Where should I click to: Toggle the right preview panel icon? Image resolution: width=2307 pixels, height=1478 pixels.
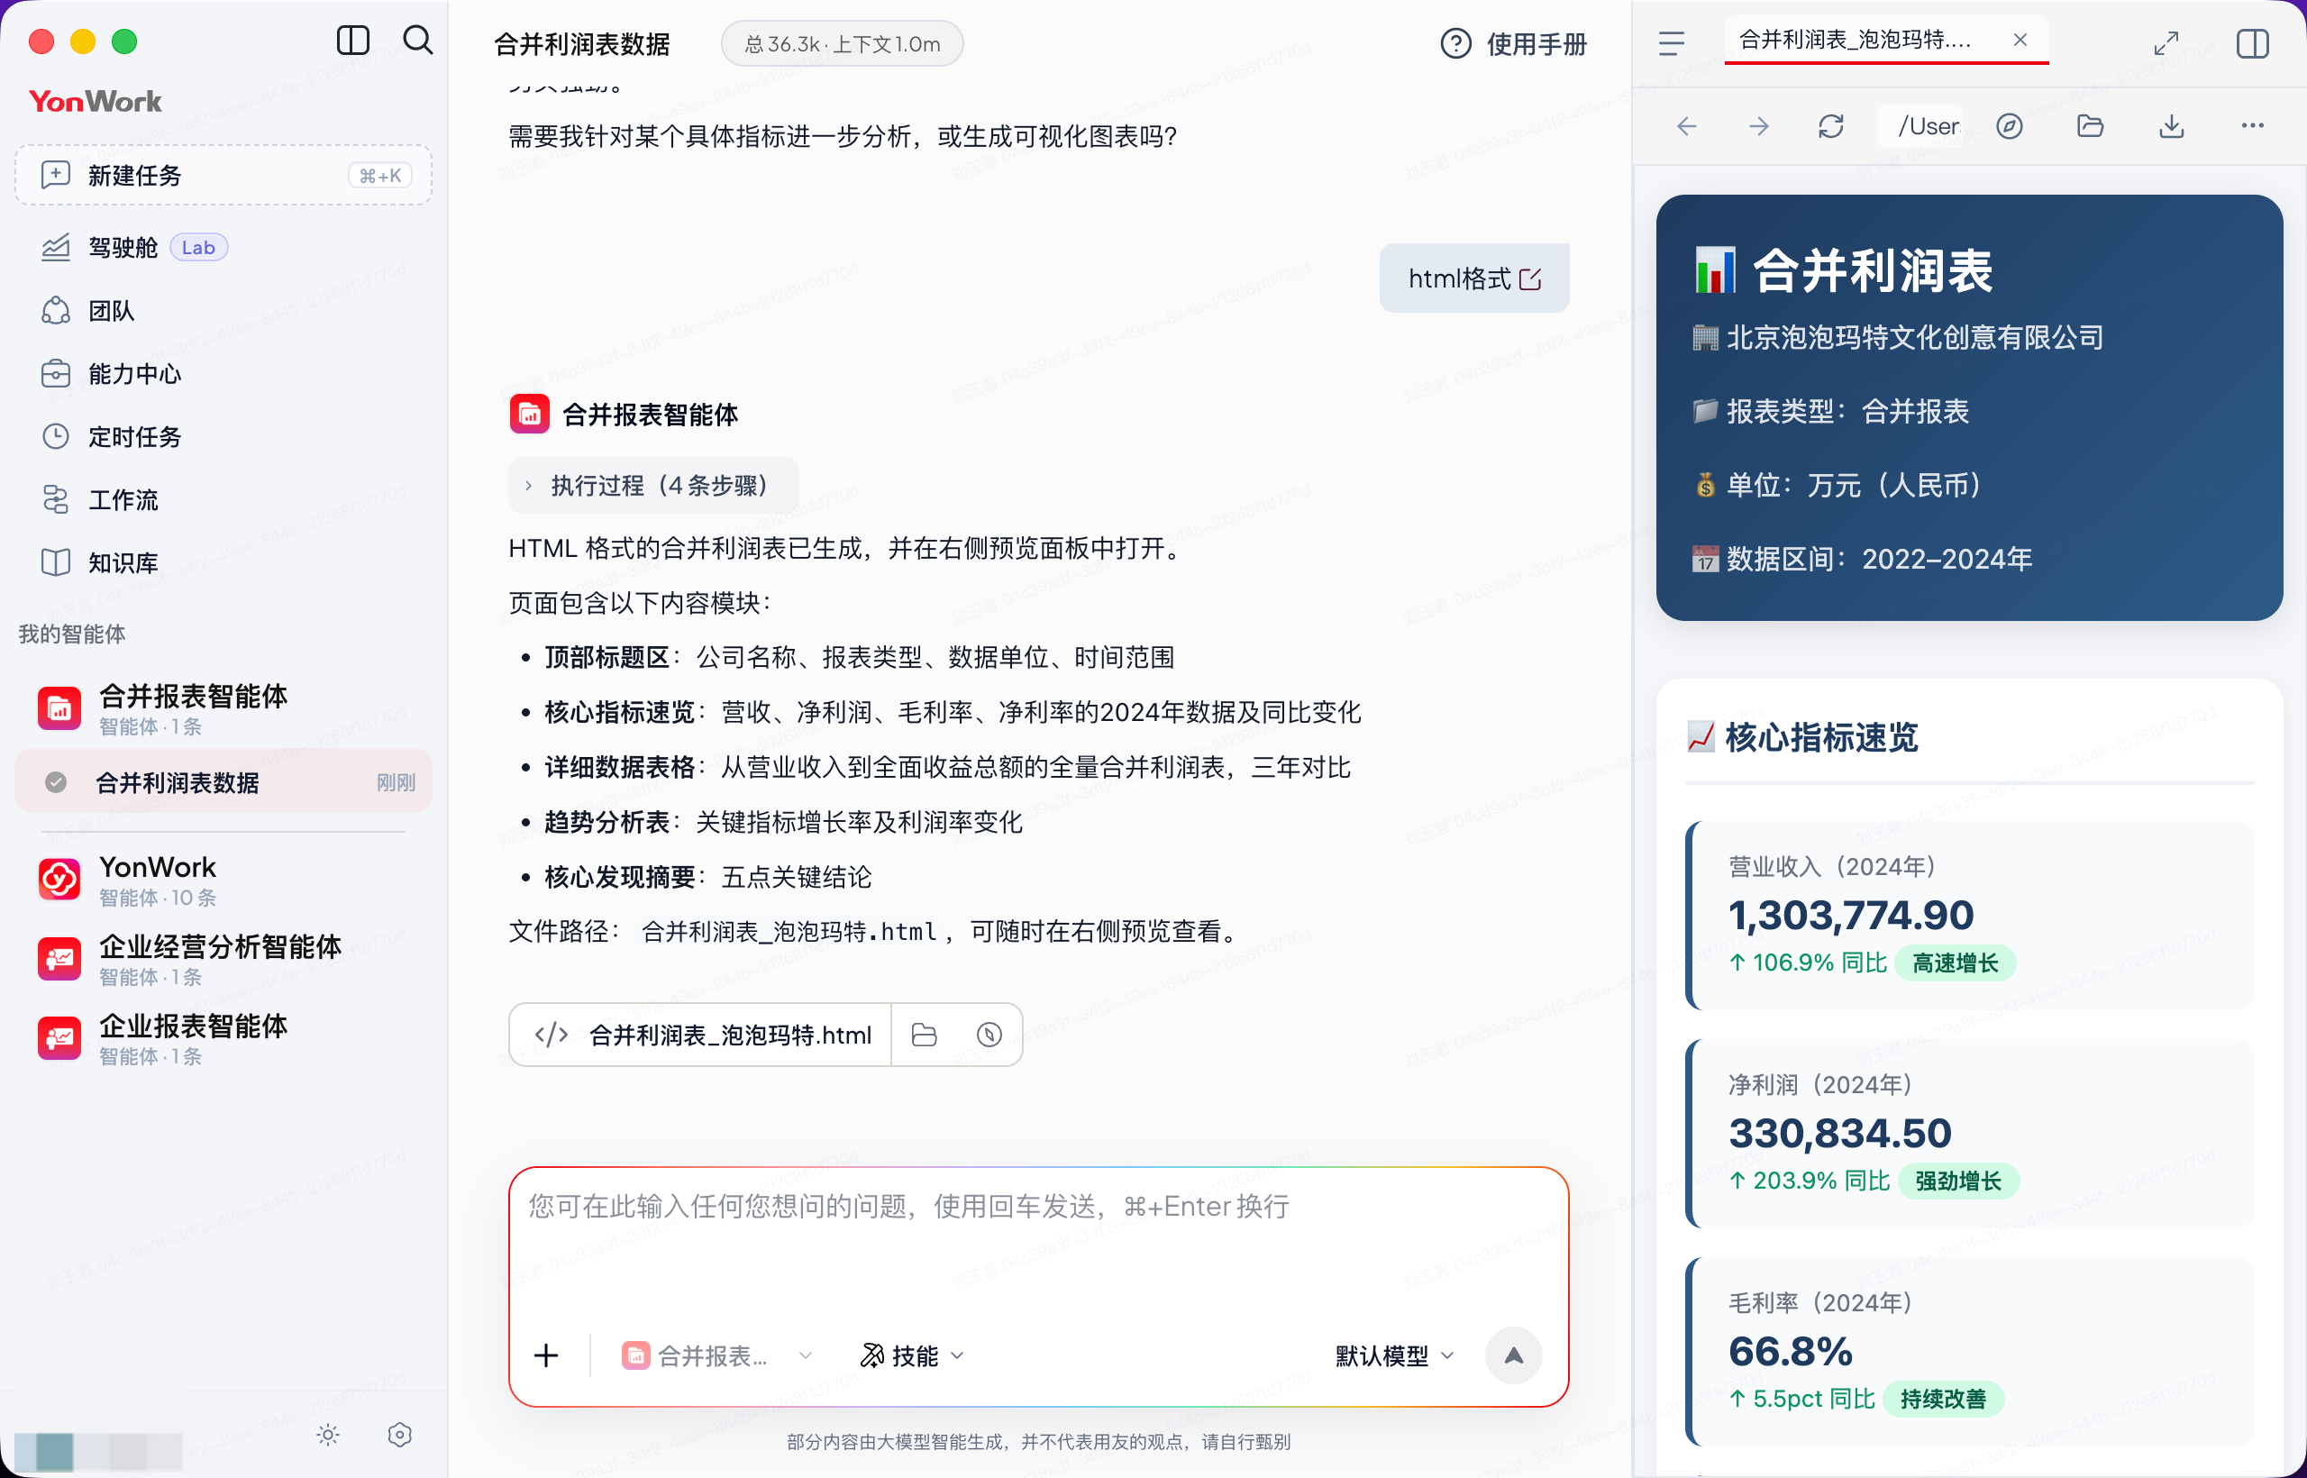[x=2251, y=43]
